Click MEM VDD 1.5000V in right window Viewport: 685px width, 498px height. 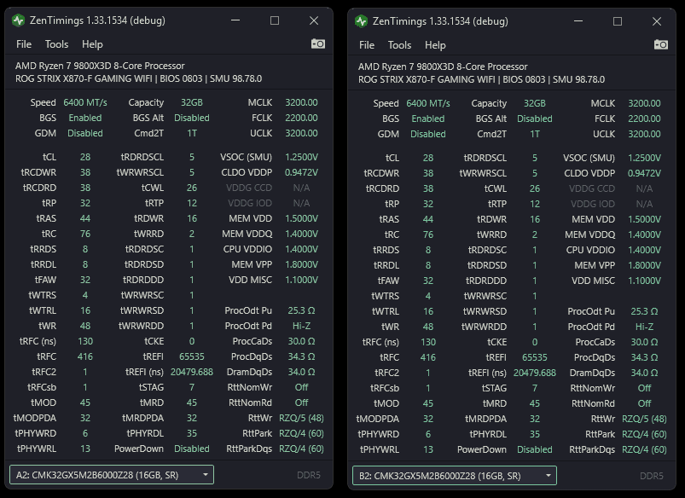click(644, 219)
